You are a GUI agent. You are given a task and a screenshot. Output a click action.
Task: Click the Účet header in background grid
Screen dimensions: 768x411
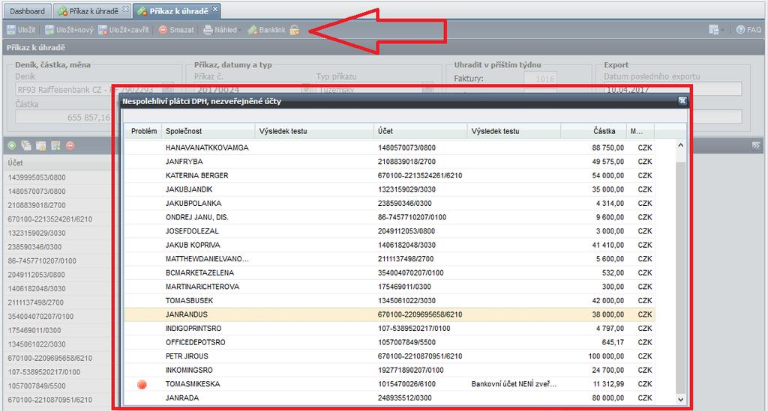(15, 162)
